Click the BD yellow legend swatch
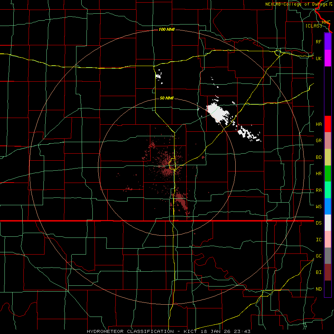 (x=328, y=157)
